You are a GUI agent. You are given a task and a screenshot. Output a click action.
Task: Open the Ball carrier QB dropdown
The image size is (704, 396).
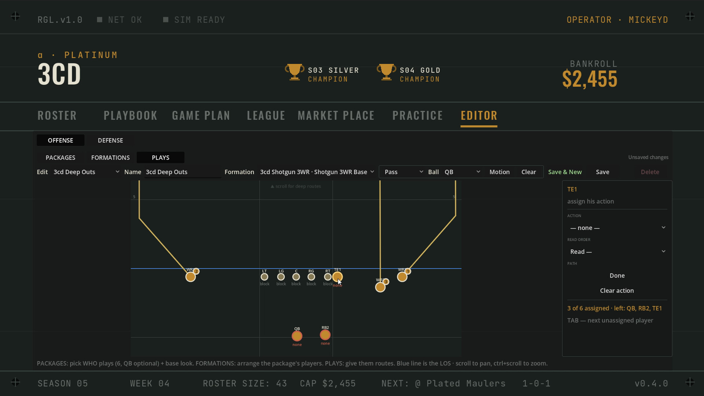[462, 172]
